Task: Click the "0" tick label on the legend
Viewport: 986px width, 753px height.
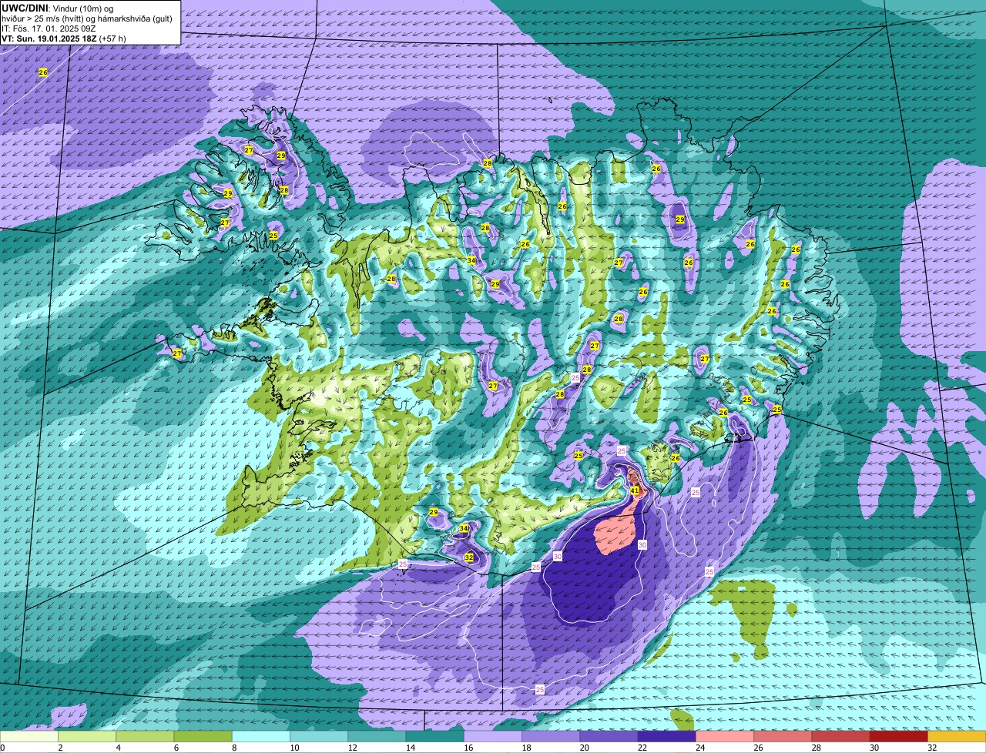Action: 2,748
